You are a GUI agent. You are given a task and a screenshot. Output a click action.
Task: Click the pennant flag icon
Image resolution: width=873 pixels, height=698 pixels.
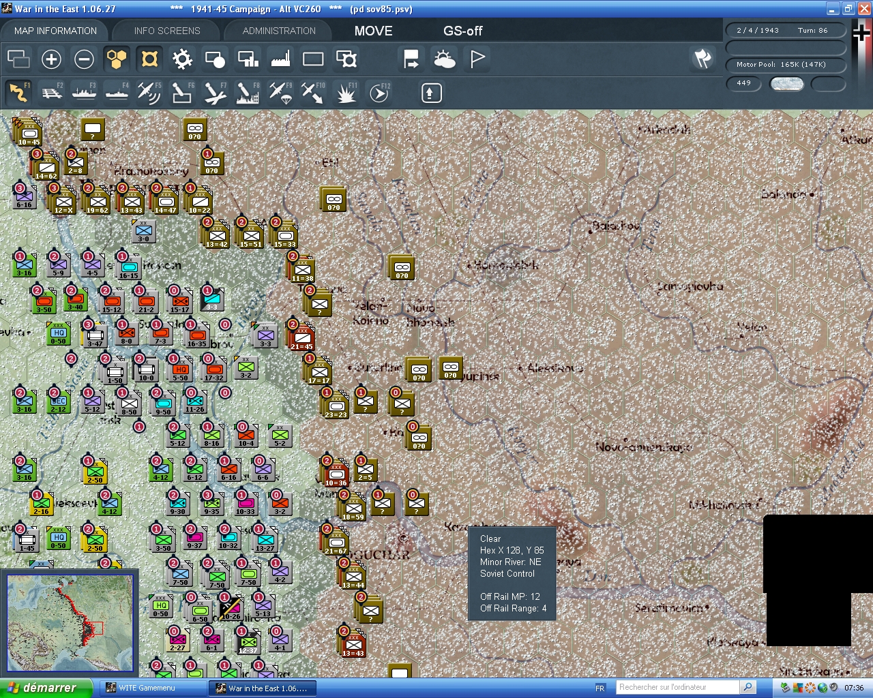[477, 59]
